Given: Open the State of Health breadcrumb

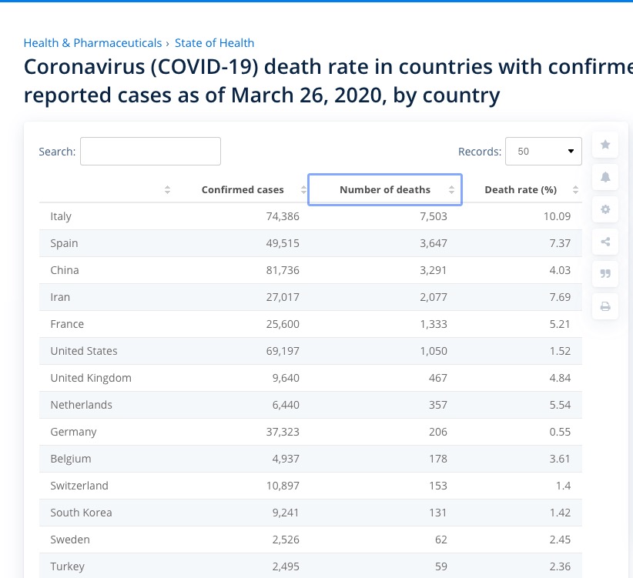Looking at the screenshot, I should (214, 43).
